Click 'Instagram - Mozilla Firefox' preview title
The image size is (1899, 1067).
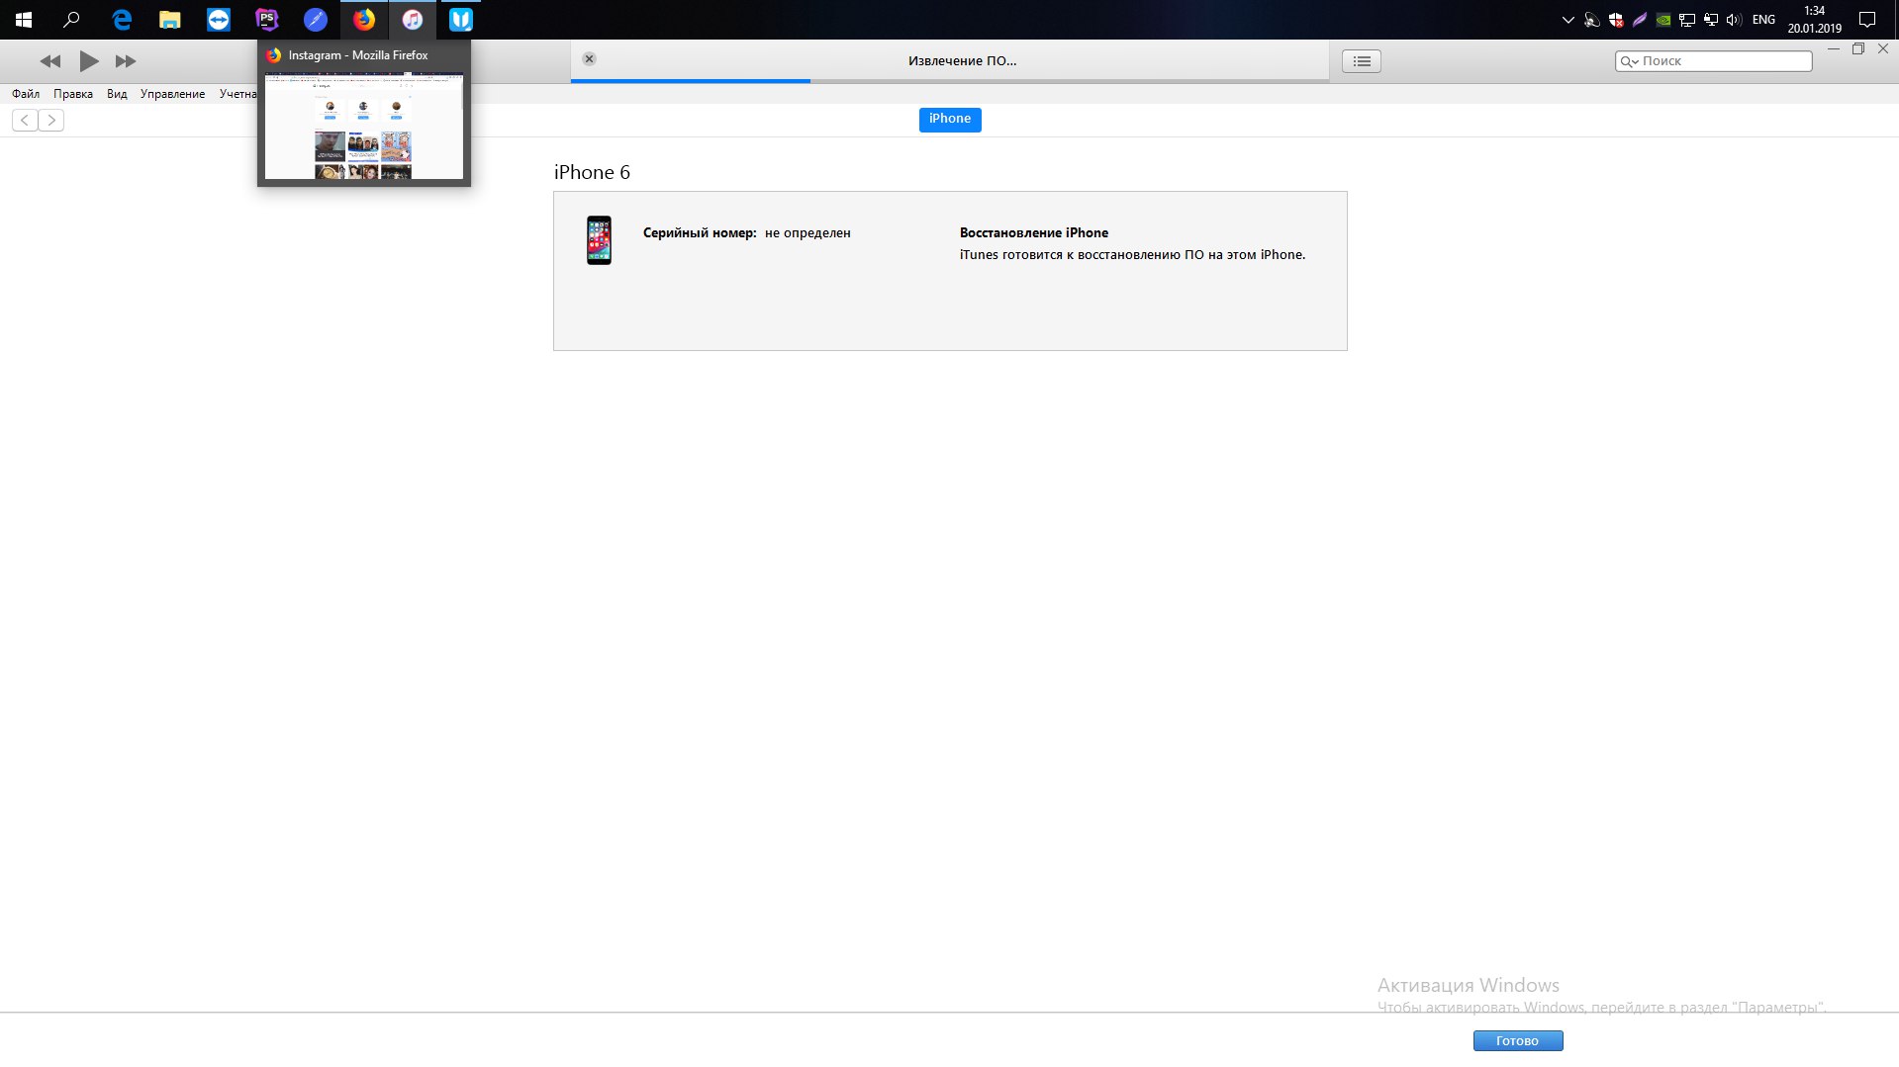358,55
